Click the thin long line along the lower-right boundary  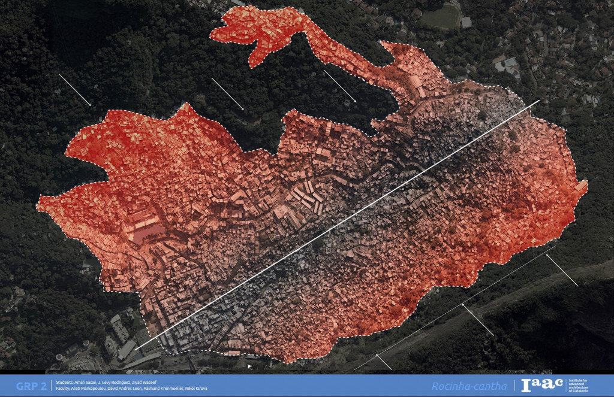(462, 306)
